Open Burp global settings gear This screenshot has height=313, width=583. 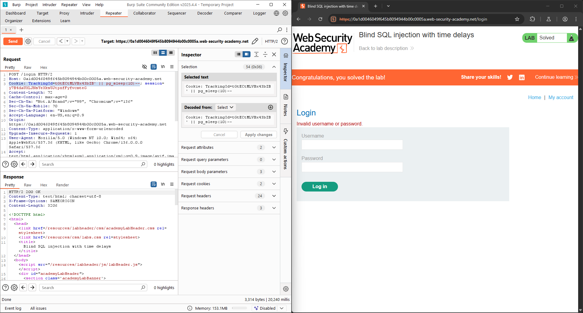285,13
